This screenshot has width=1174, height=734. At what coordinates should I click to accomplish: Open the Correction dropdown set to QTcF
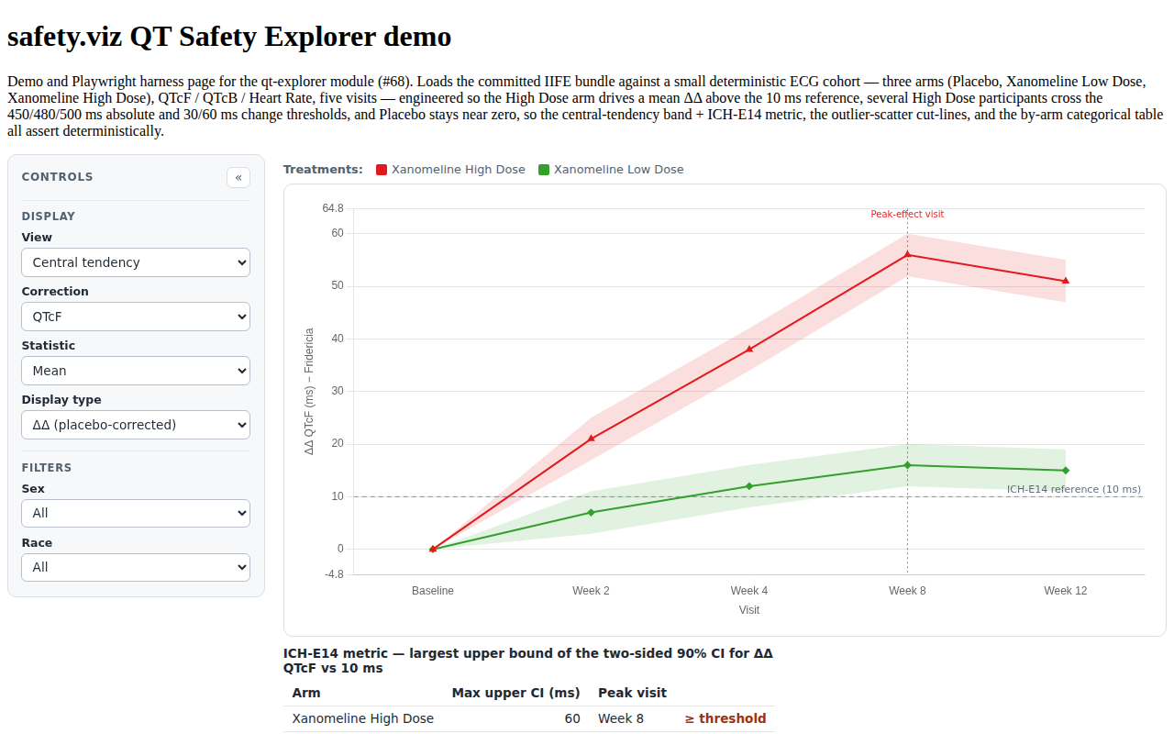click(x=136, y=317)
